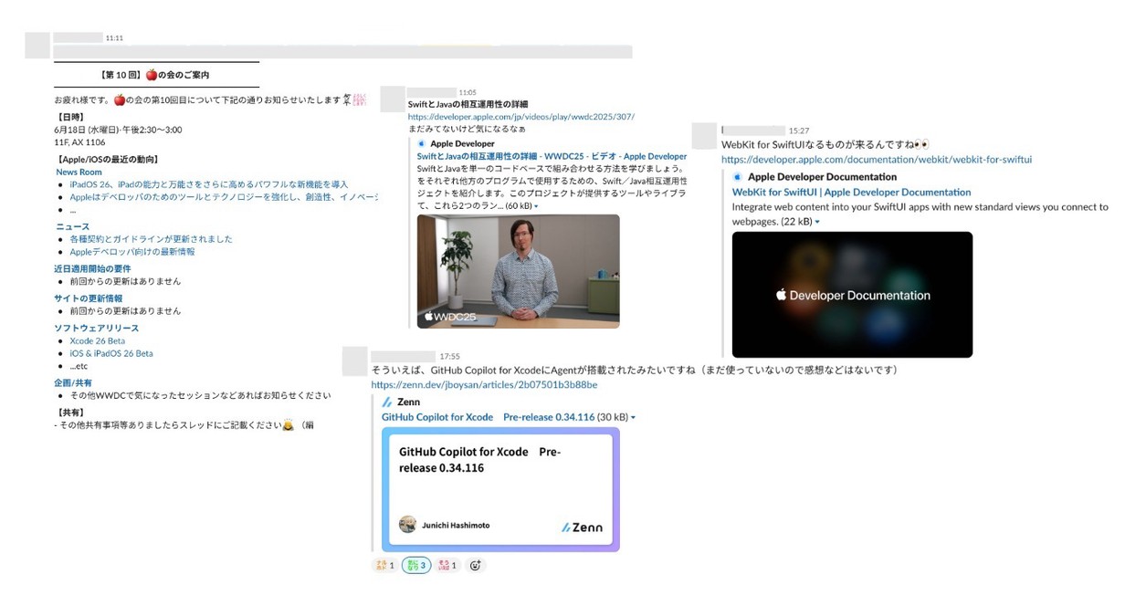Click Junichi Hashimoto's avatar in the Zenn card
1125x606 pixels.
(408, 525)
